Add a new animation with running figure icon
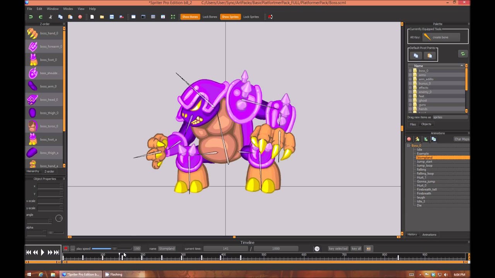Screen dimensions: 495x278 click(417, 139)
